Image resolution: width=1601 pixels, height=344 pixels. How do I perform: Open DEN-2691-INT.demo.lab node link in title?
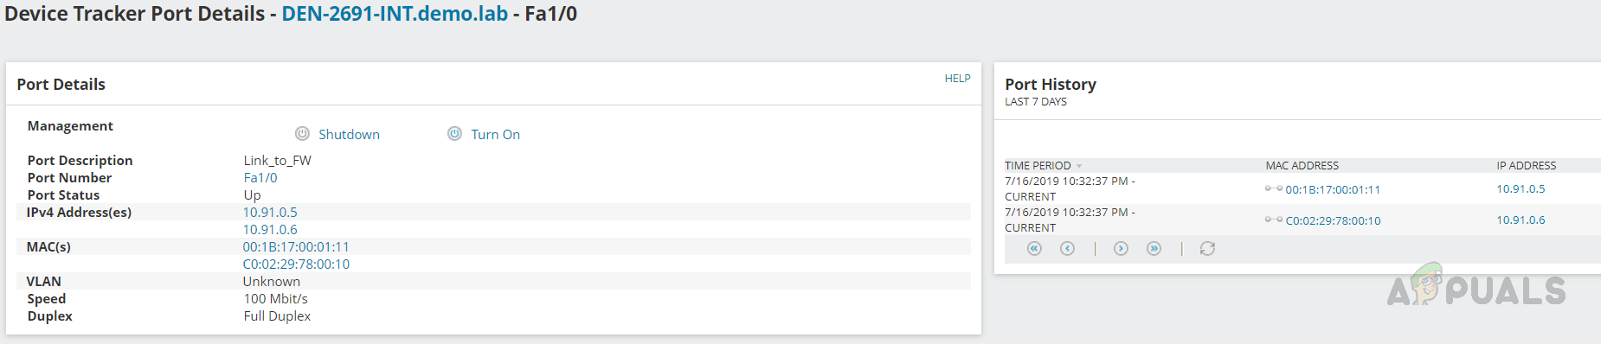pos(395,14)
